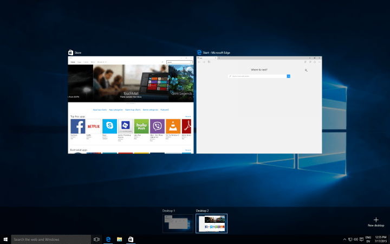
Task: Click the Web Note icon in Edge toolbar
Action: [310, 62]
